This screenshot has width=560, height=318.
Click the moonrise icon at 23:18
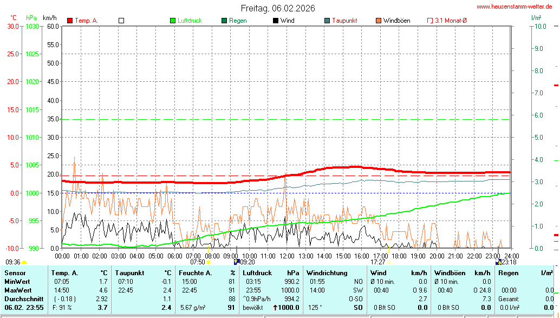498,262
